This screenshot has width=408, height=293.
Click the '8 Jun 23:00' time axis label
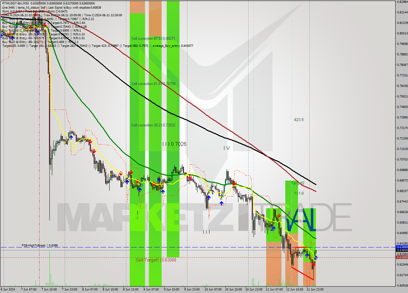pos(131,289)
